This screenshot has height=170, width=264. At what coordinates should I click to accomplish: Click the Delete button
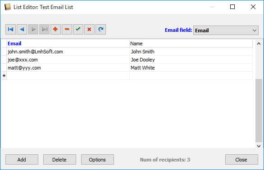(59, 160)
